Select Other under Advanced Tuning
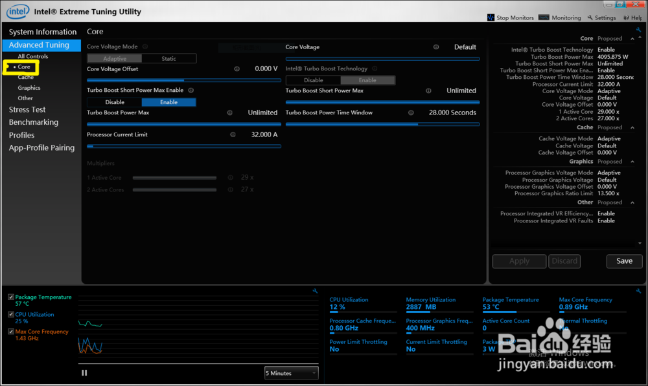Image resolution: width=648 pixels, height=386 pixels. coord(25,98)
